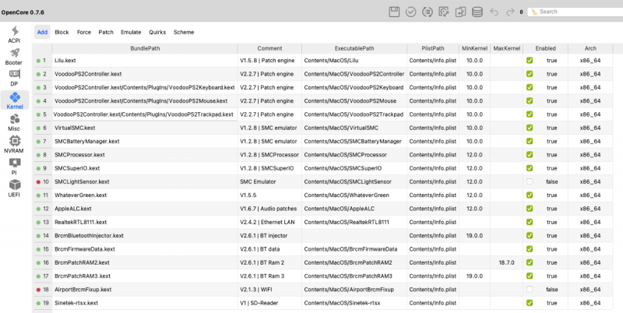Image resolution: width=623 pixels, height=313 pixels.
Task: Switch to the Scheme tab
Action: point(184,32)
